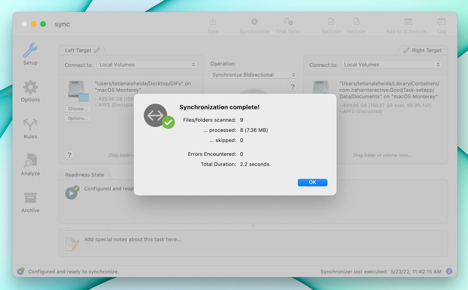Click the special notes field for this task
The width and height of the screenshot is (468, 290).
point(133,239)
